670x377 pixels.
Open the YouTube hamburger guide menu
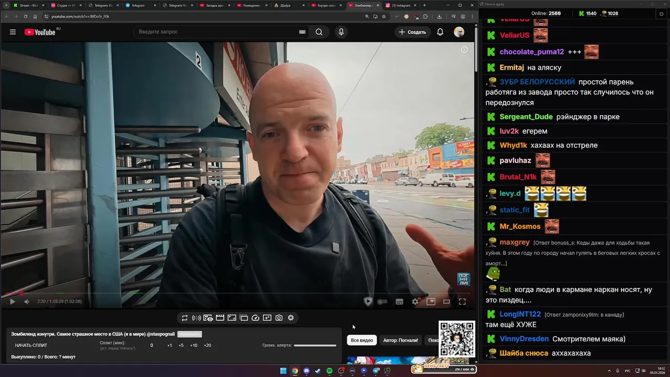[x=13, y=32]
